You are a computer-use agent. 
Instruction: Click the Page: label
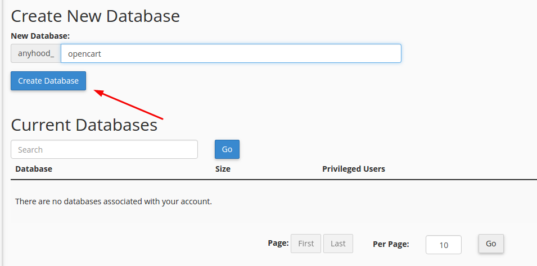(x=278, y=243)
